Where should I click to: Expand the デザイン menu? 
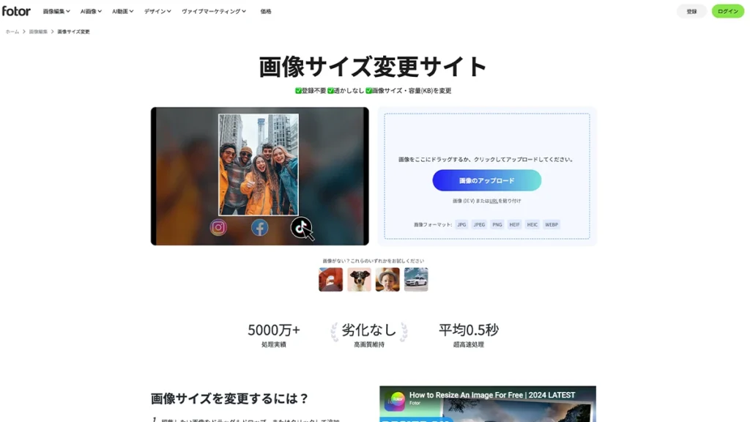point(157,12)
